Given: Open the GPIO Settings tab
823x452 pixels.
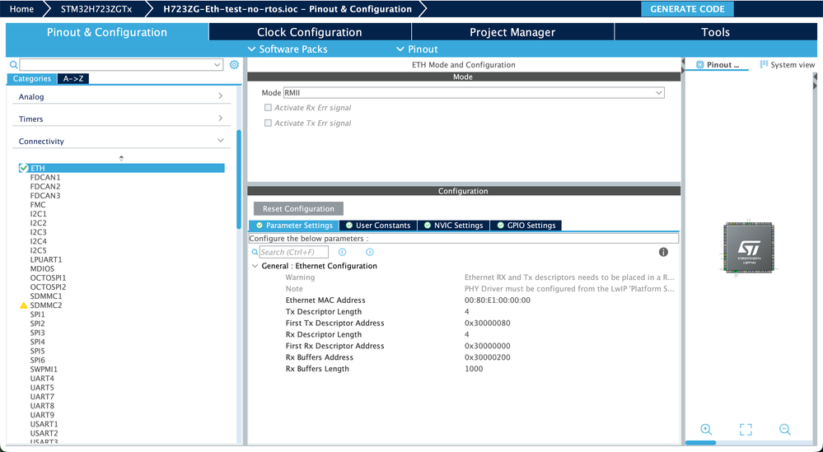Looking at the screenshot, I should pos(526,226).
